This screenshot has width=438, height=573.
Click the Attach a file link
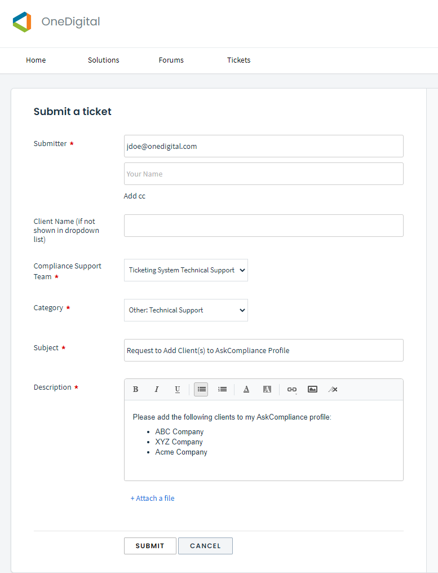pos(153,499)
